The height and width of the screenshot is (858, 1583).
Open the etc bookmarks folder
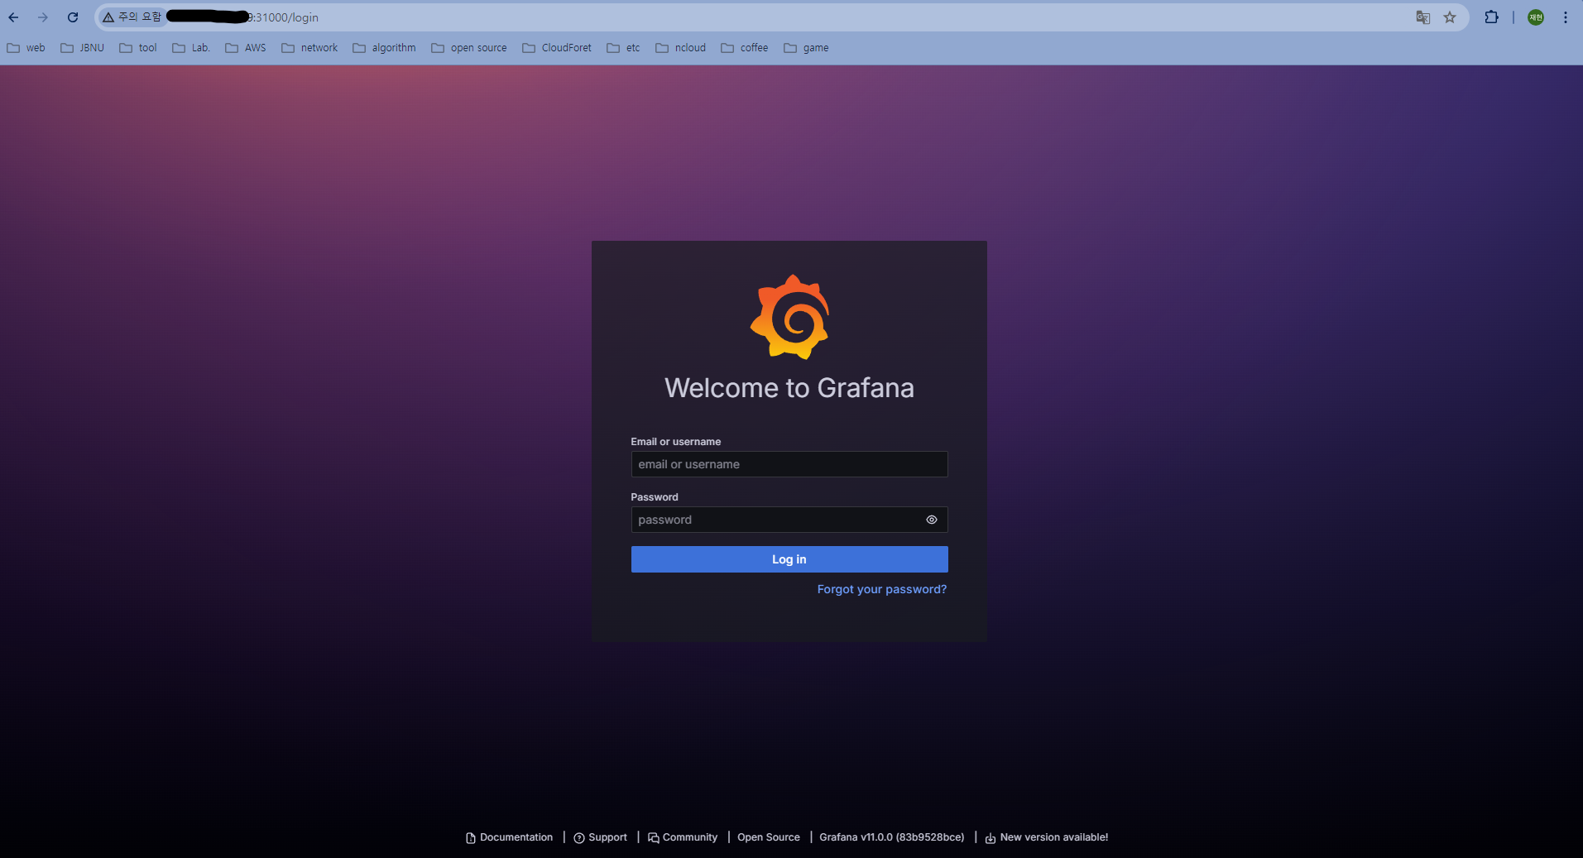point(623,48)
